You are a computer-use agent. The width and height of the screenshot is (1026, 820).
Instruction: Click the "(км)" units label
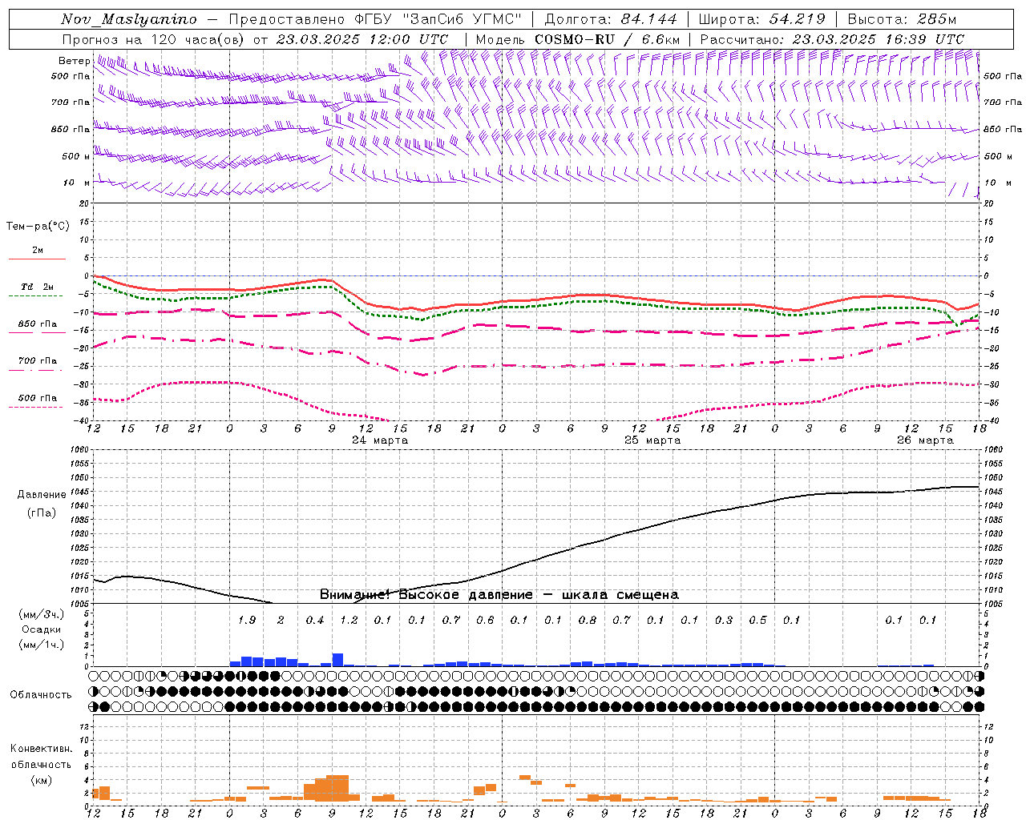41,779
